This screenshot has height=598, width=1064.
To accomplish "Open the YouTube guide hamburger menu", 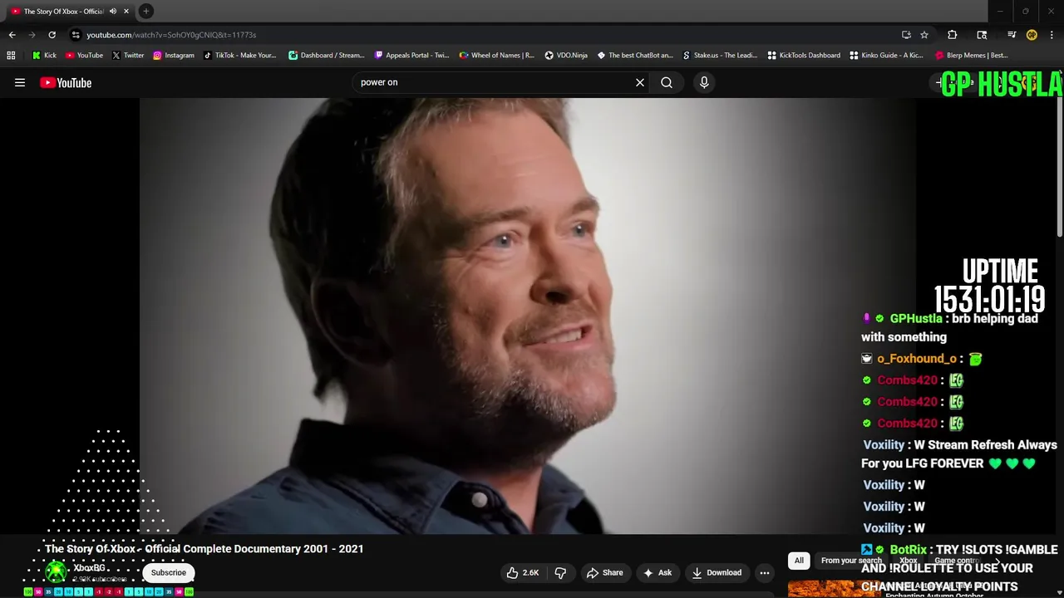I will [x=20, y=82].
